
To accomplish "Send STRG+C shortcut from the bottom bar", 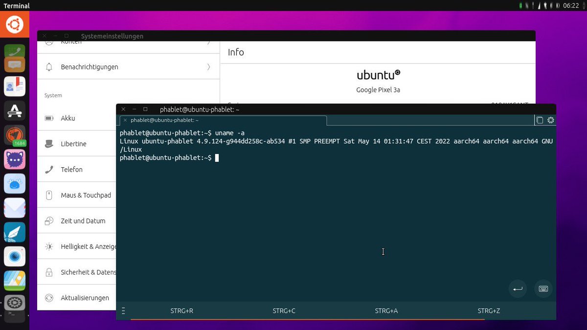I will pyautogui.click(x=284, y=311).
